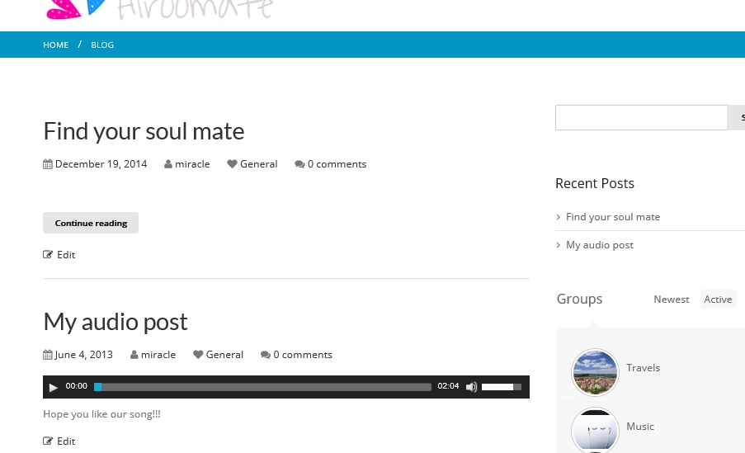Select BLOG in the breadcrumb bar

[x=102, y=45]
